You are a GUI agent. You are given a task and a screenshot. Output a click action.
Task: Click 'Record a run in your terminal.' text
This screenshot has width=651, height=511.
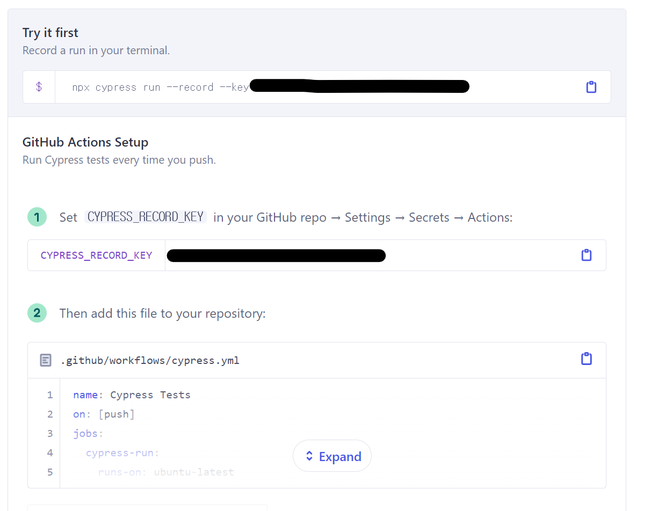tap(96, 50)
